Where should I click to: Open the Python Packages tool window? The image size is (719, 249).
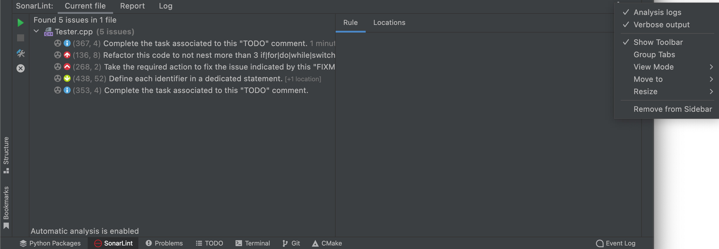coord(50,243)
